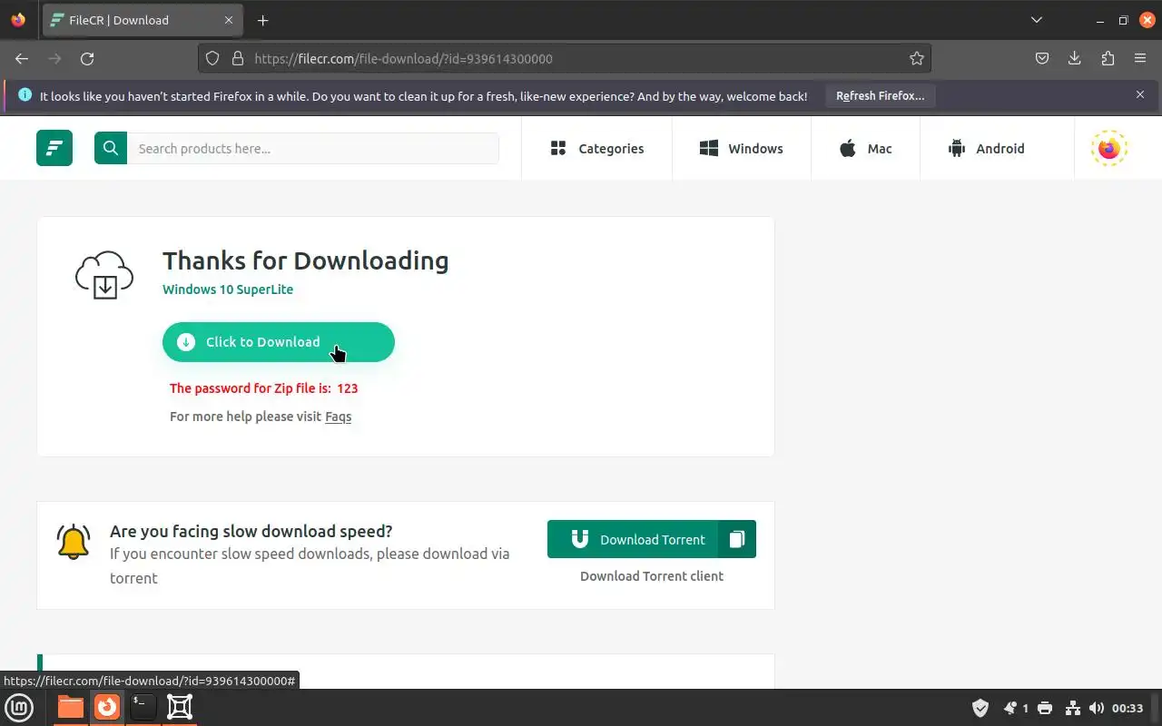The height and width of the screenshot is (726, 1162).
Task: Open the notifications bell tray icon
Action: pyautogui.click(x=1010, y=708)
